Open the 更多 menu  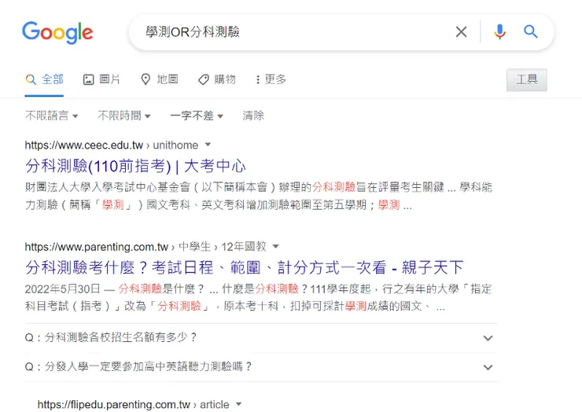click(271, 79)
